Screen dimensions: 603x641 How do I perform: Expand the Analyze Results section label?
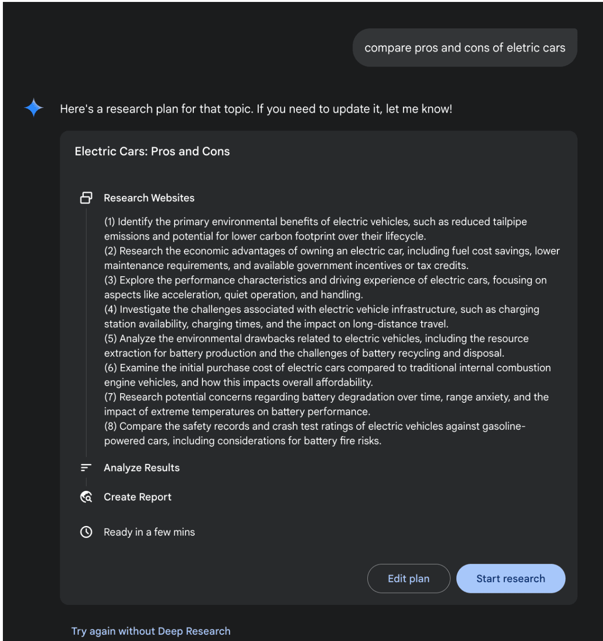click(x=141, y=468)
